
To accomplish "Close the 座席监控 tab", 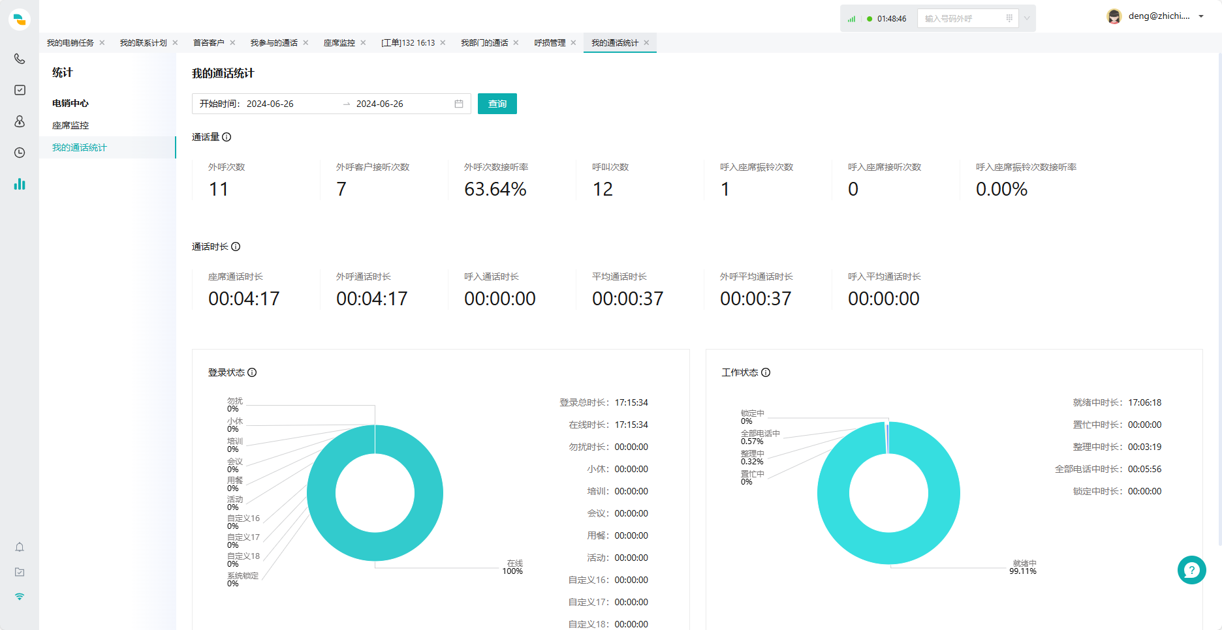I will tap(363, 43).
